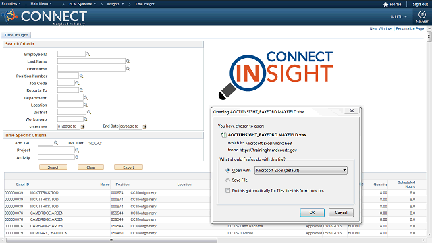Screen dimensions: 432x243
Task: Click the Add TRC input field
Action: pyautogui.click(x=45, y=142)
